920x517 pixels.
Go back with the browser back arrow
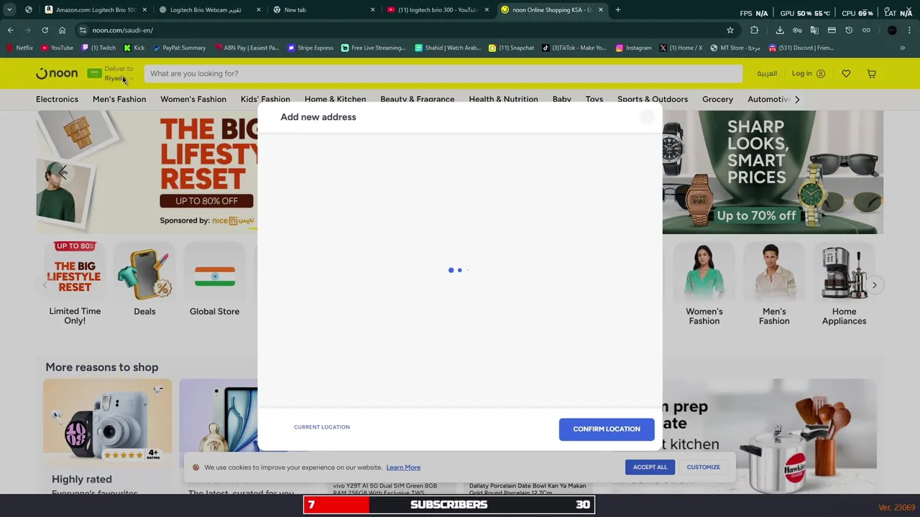pos(10,30)
